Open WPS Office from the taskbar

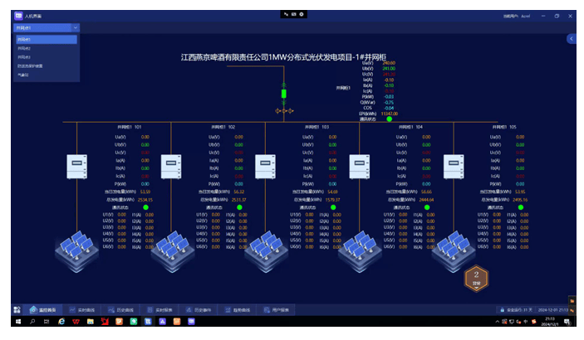point(76,322)
